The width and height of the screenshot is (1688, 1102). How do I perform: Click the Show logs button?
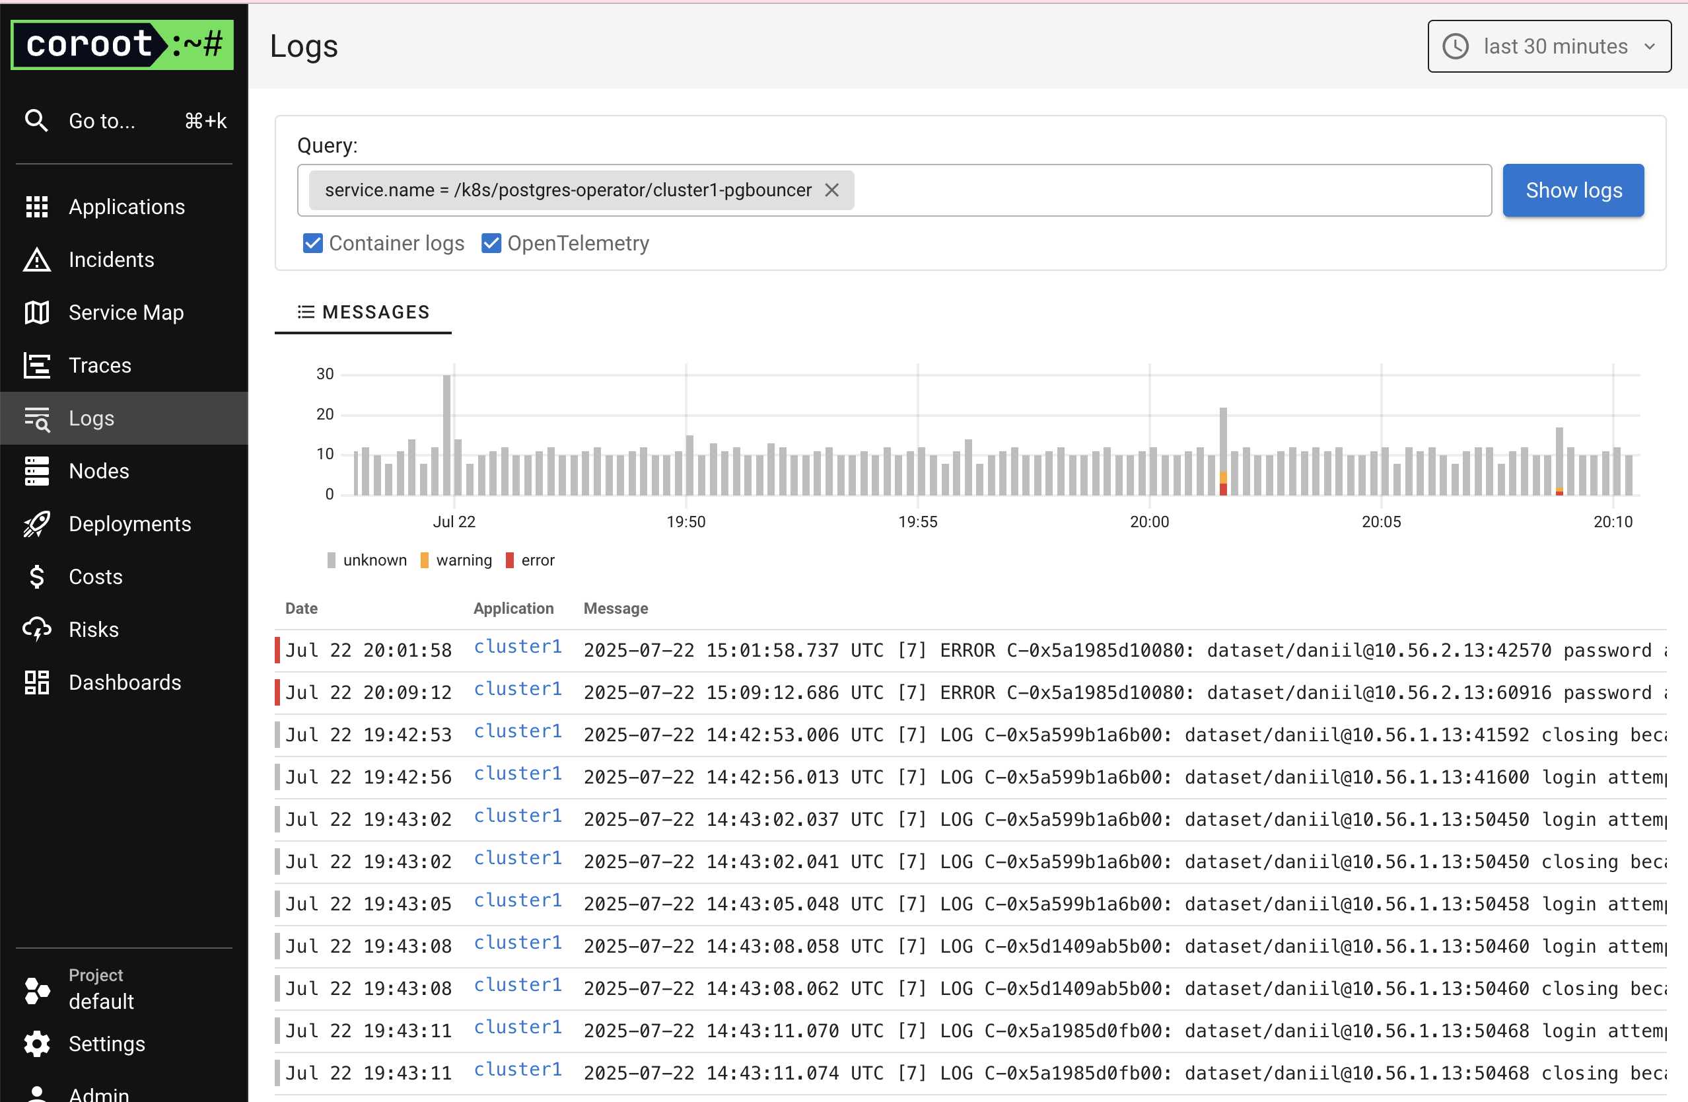pyautogui.click(x=1573, y=190)
